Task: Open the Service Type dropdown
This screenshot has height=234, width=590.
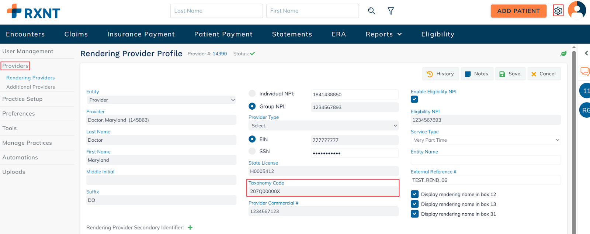Action: pos(485,140)
